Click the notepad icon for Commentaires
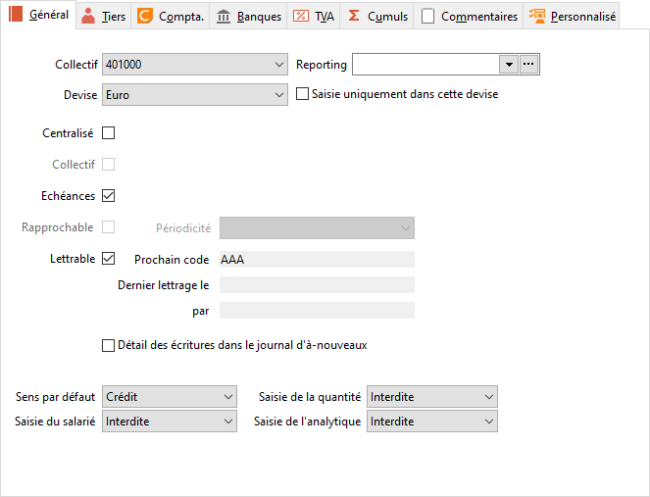This screenshot has width=650, height=497. (x=427, y=16)
